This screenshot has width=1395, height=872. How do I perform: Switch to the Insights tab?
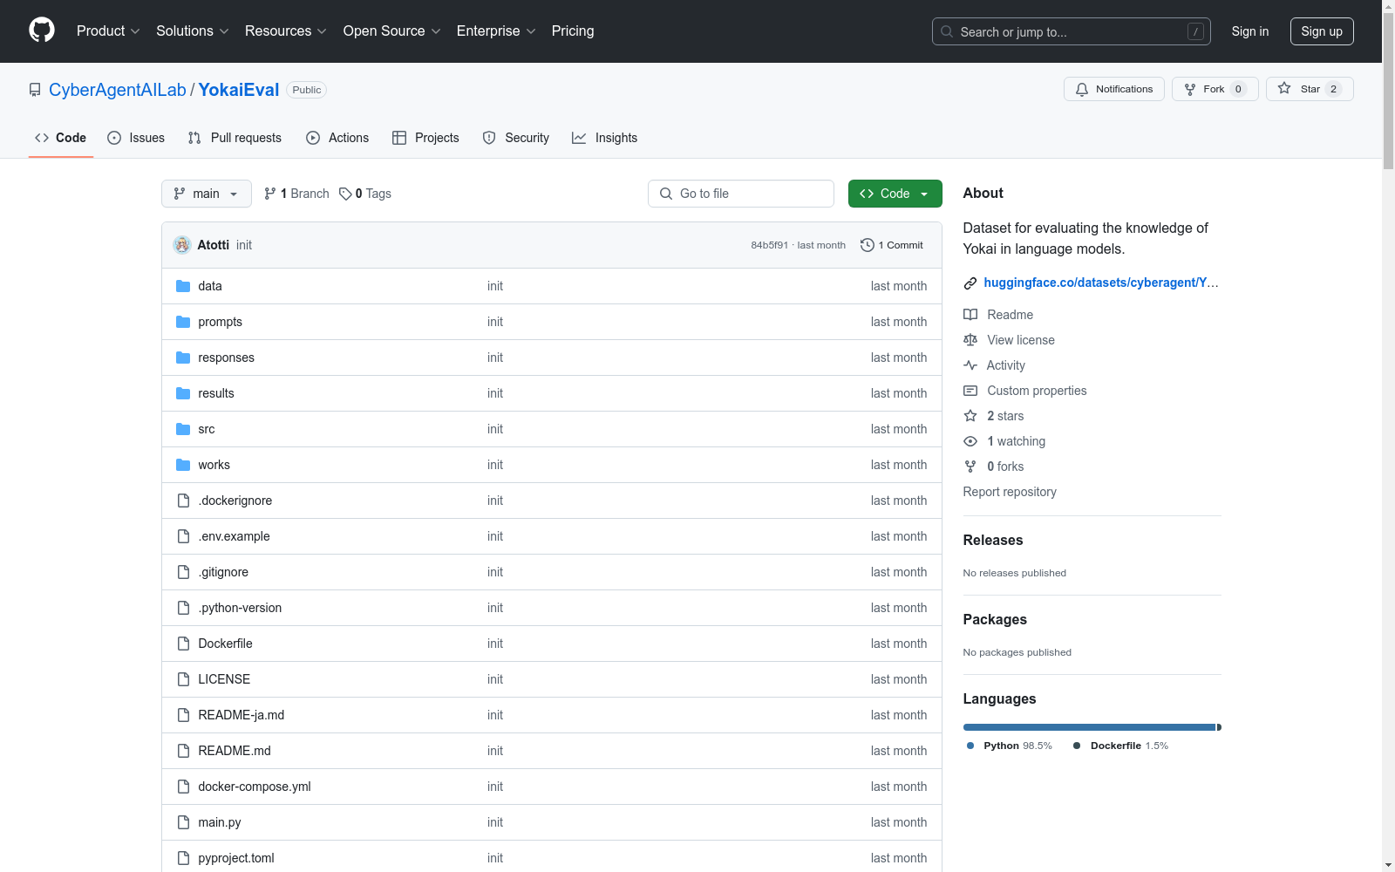pyautogui.click(x=605, y=138)
